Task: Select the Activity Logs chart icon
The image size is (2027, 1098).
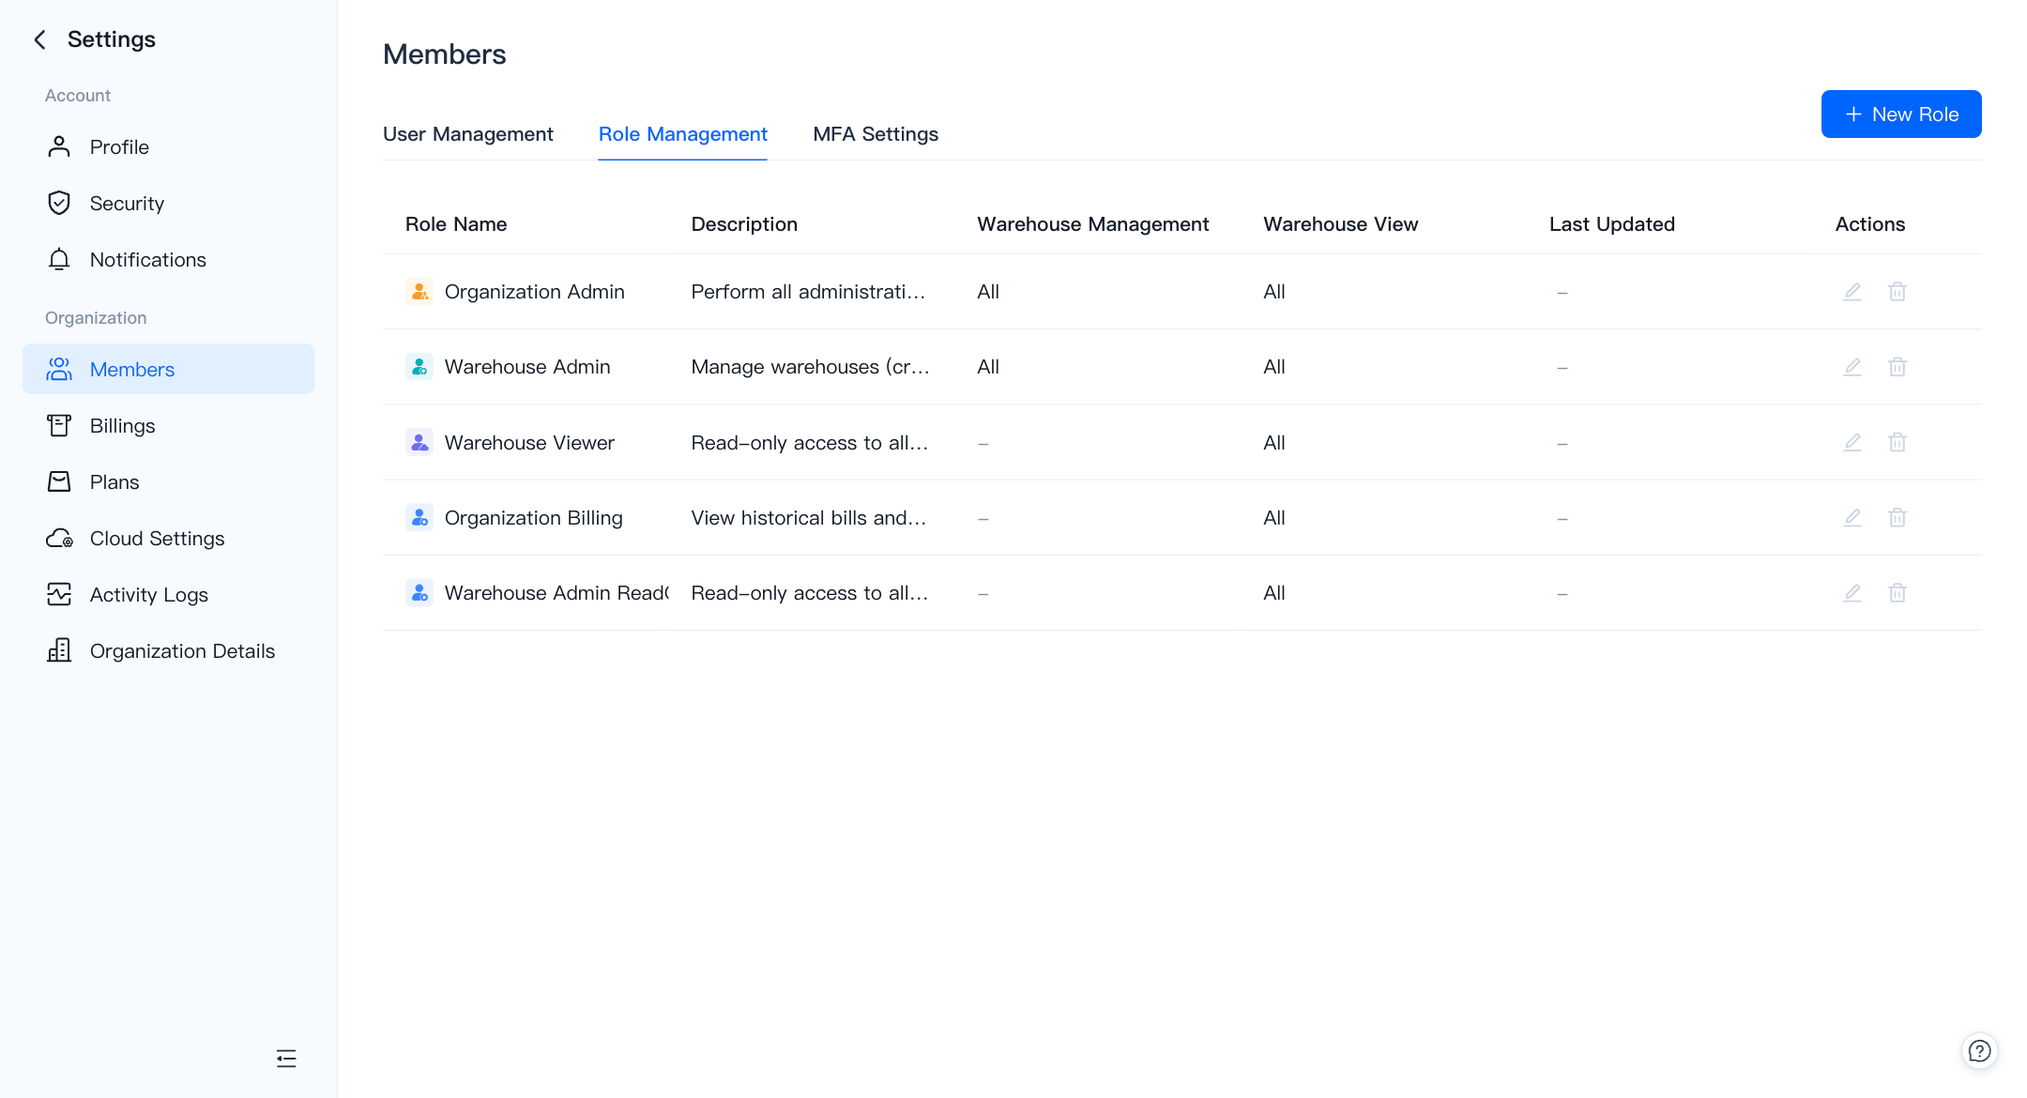Action: point(59,594)
